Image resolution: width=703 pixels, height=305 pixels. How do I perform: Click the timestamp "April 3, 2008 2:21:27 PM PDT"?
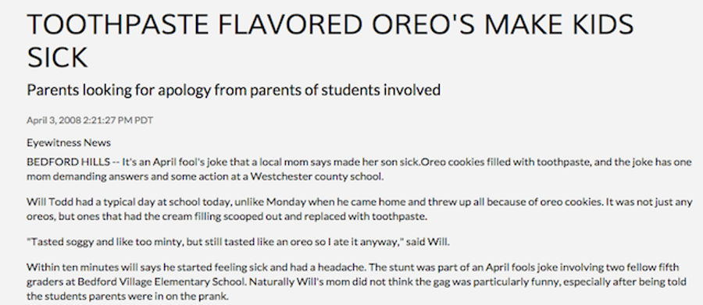90,120
